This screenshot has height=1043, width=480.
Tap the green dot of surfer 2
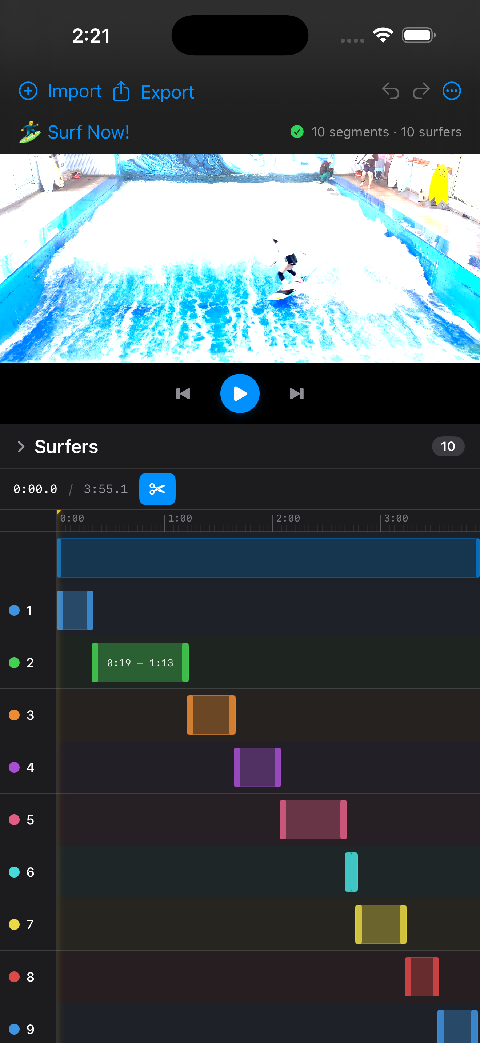coord(14,662)
